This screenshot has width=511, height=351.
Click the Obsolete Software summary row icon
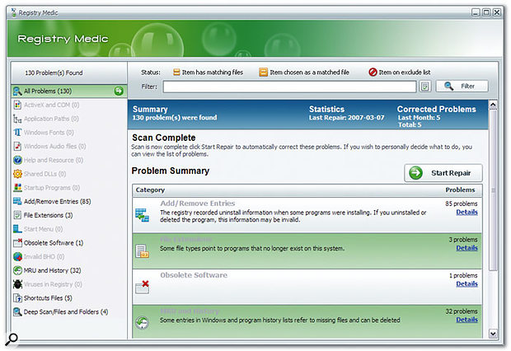143,287
